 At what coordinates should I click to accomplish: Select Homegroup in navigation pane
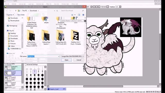(x=13, y=26)
